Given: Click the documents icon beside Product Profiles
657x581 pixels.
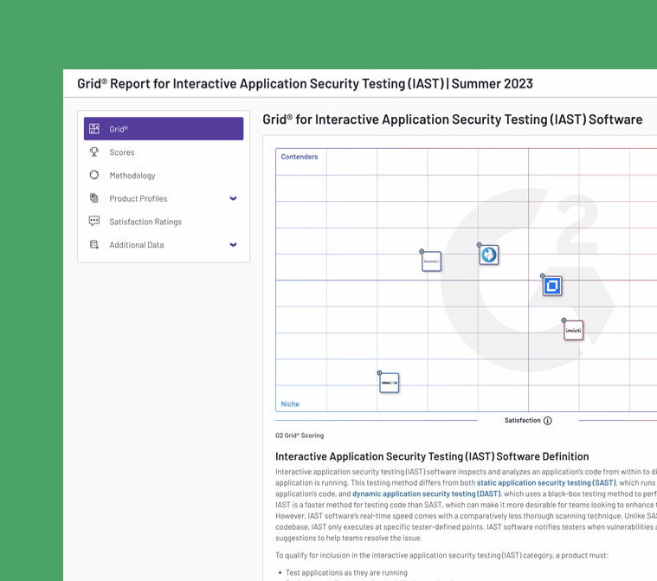Looking at the screenshot, I should pyautogui.click(x=94, y=198).
